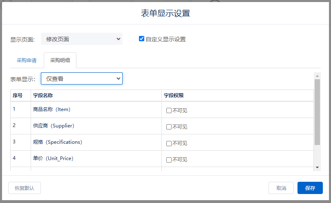
Task: Check 不可见 for 商品名称 (Item)
Action: point(169,111)
